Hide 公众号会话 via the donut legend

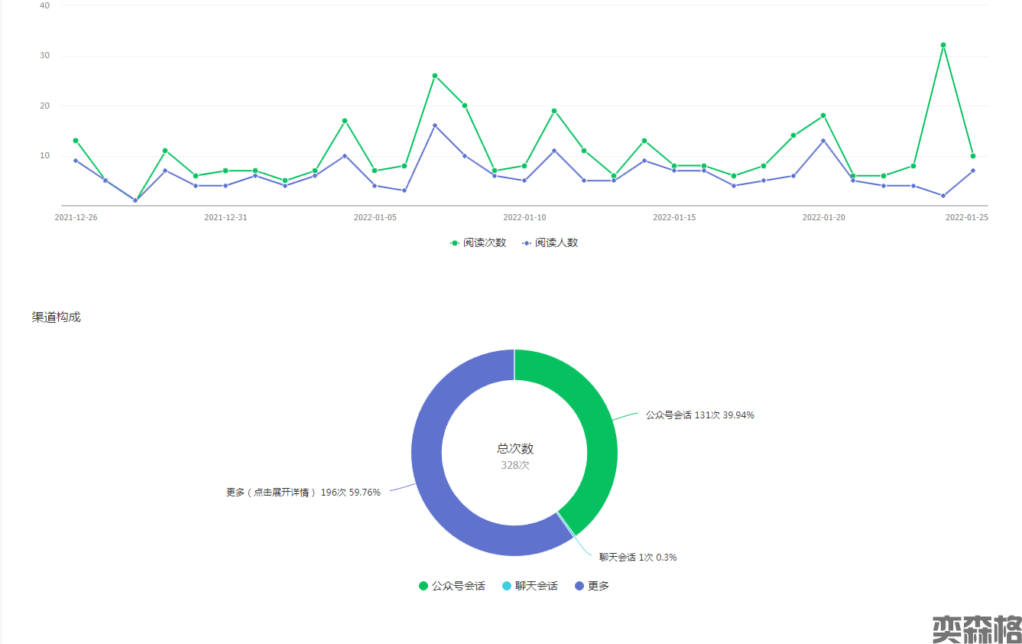point(452,586)
